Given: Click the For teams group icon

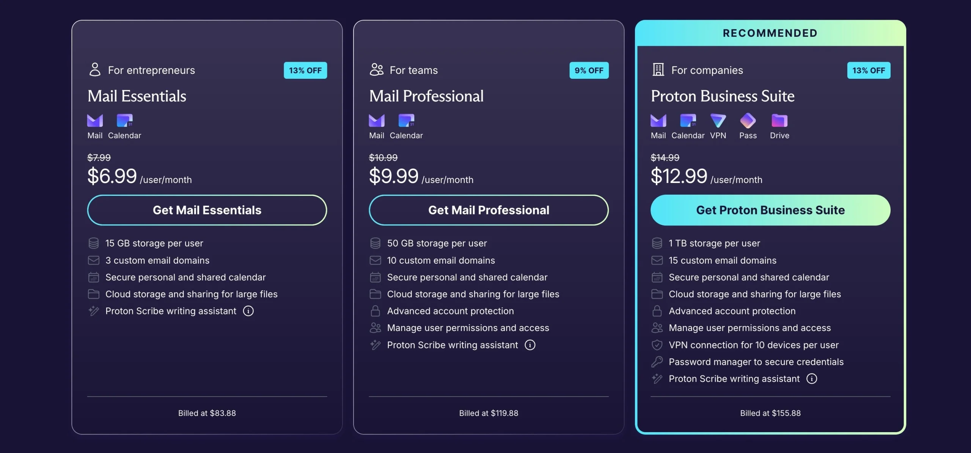Looking at the screenshot, I should (376, 70).
